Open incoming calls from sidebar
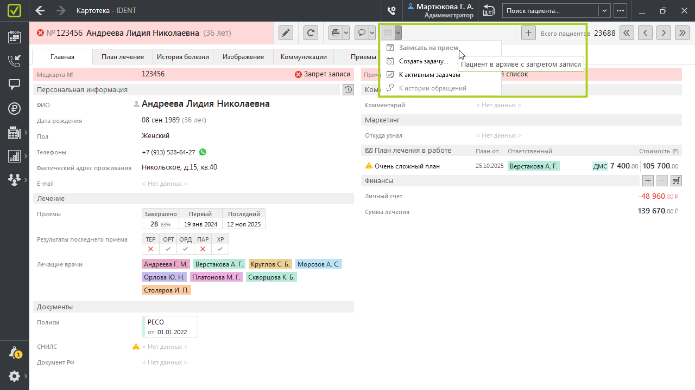 15,61
